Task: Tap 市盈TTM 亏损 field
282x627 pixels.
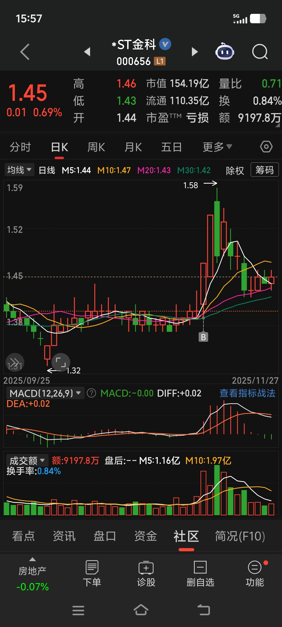Action: click(x=178, y=118)
